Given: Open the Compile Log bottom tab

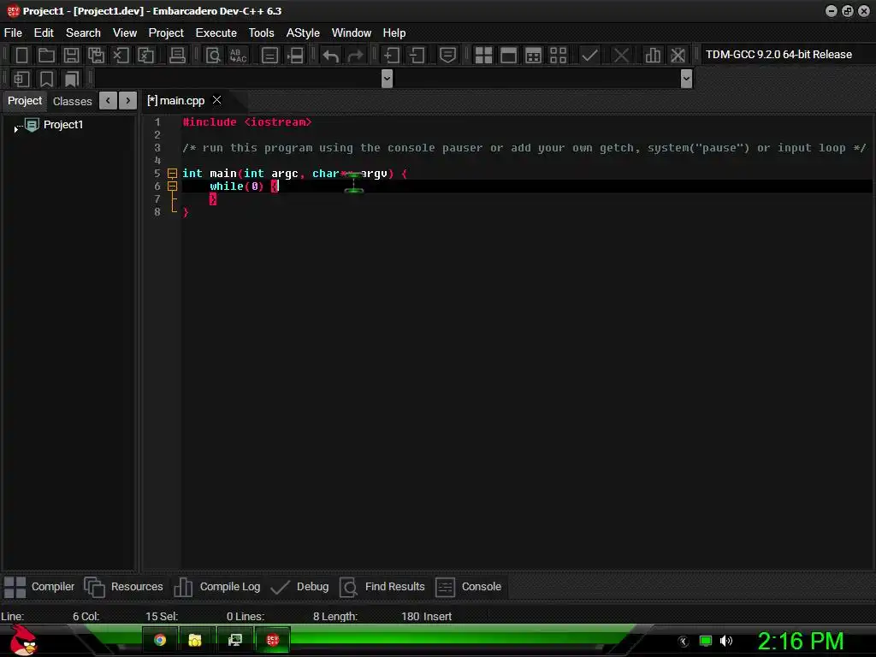Looking at the screenshot, I should (216, 587).
